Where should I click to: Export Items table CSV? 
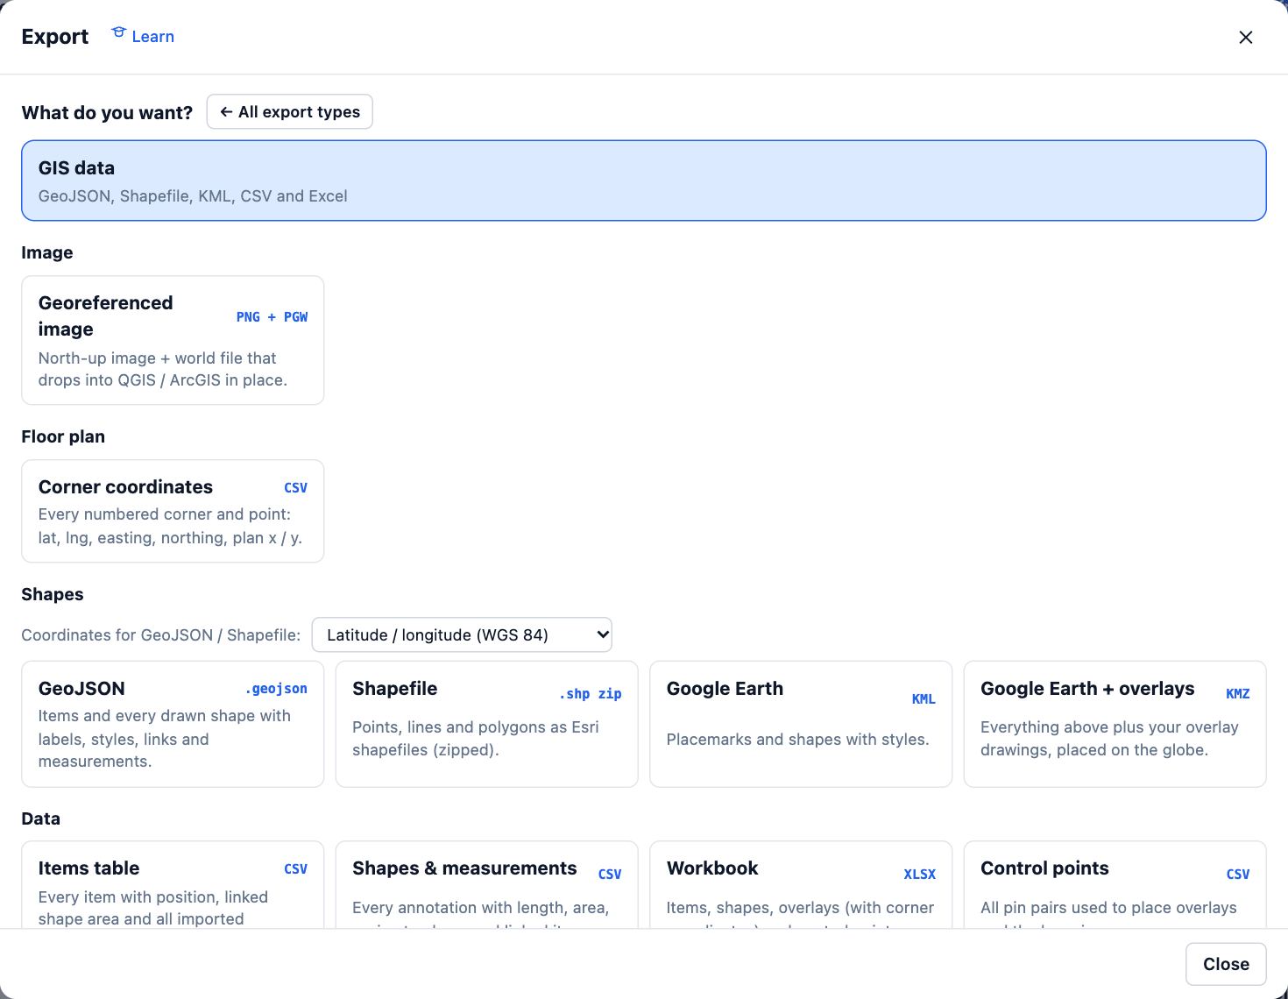(173, 885)
